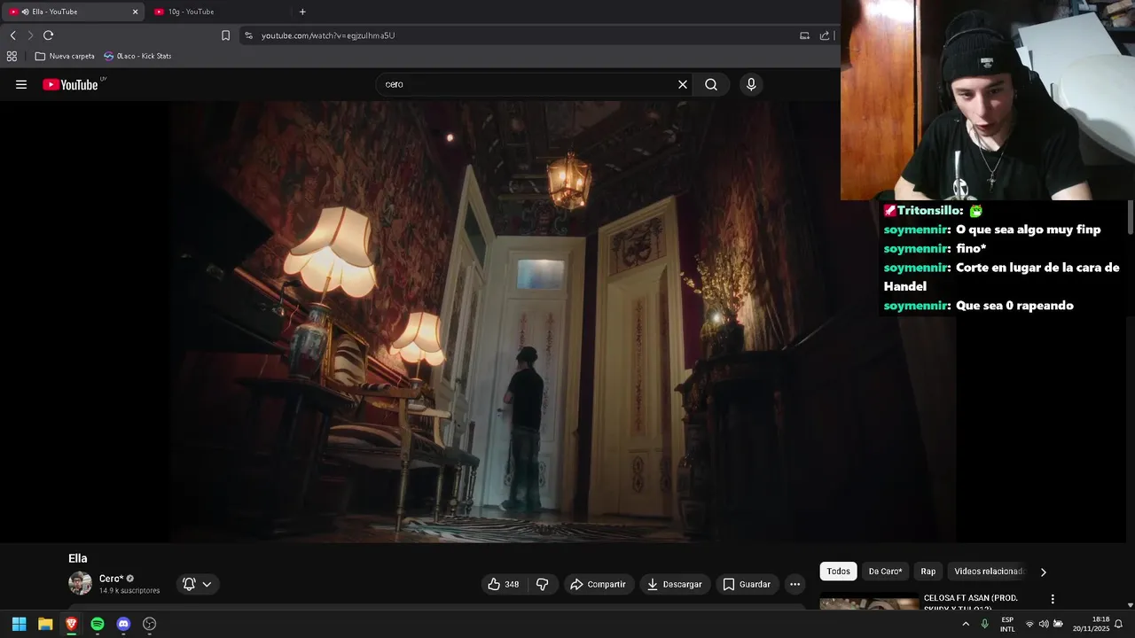Open the Cero* channel name link

(112, 579)
